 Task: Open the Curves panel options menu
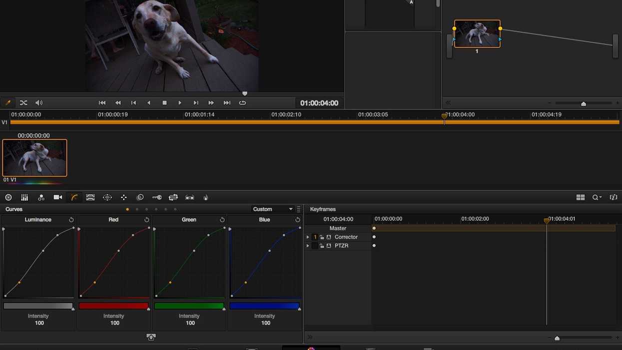(x=299, y=209)
